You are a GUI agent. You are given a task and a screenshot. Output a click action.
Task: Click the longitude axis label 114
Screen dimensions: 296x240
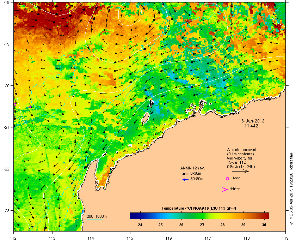[x=91, y=238]
